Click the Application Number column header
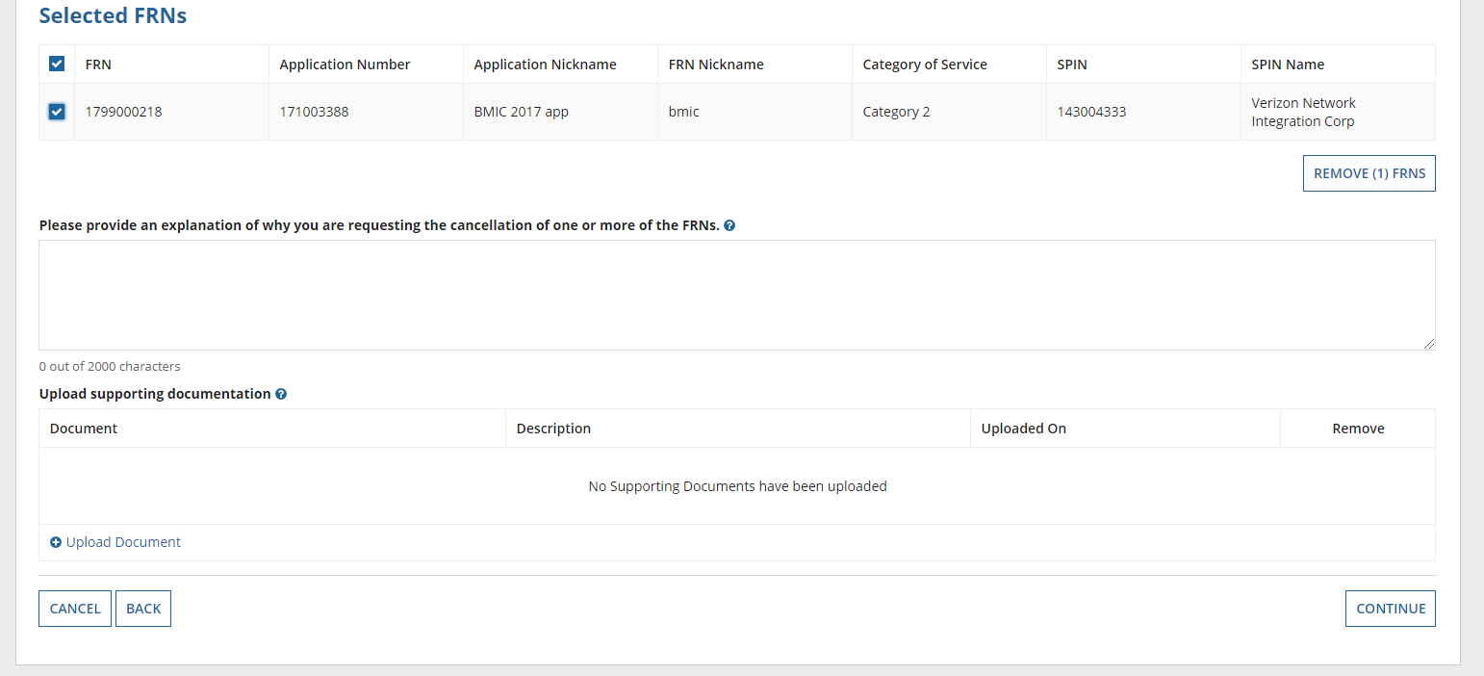Viewport: 1484px width, 676px height. (x=345, y=65)
